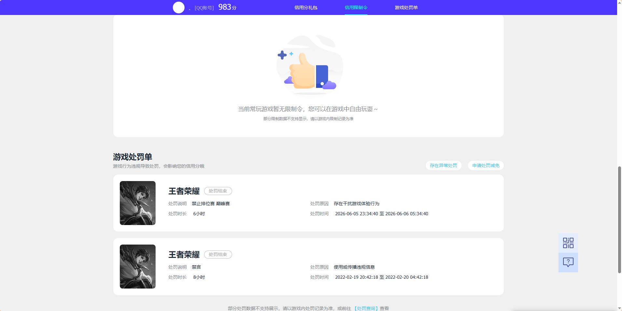Switch to the 信用分礼包 tab
Viewport: 622px width, 311px height.
[306, 7]
